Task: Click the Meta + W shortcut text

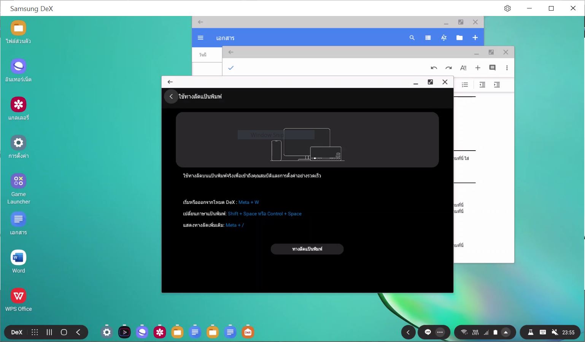Action: pos(249,202)
